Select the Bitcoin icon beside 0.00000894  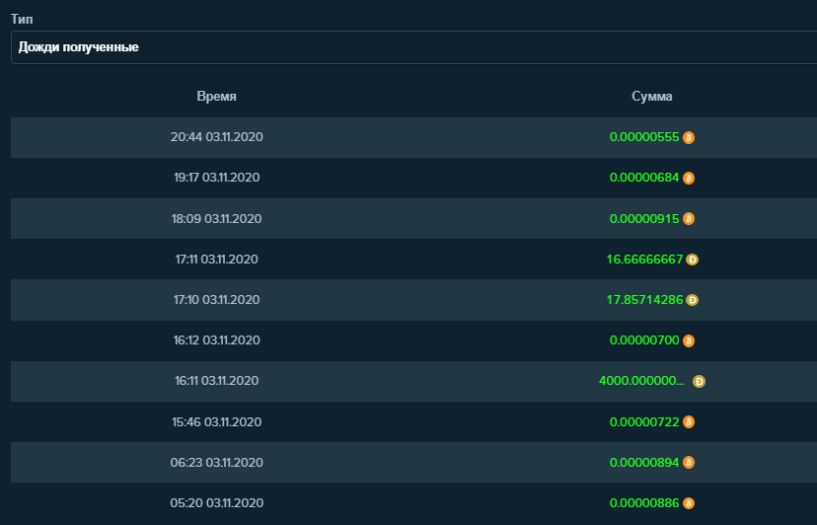click(x=689, y=462)
